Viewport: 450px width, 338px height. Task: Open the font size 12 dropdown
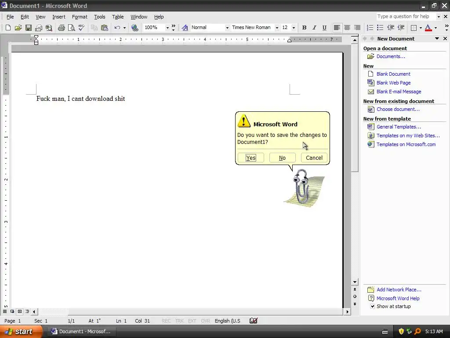293,28
